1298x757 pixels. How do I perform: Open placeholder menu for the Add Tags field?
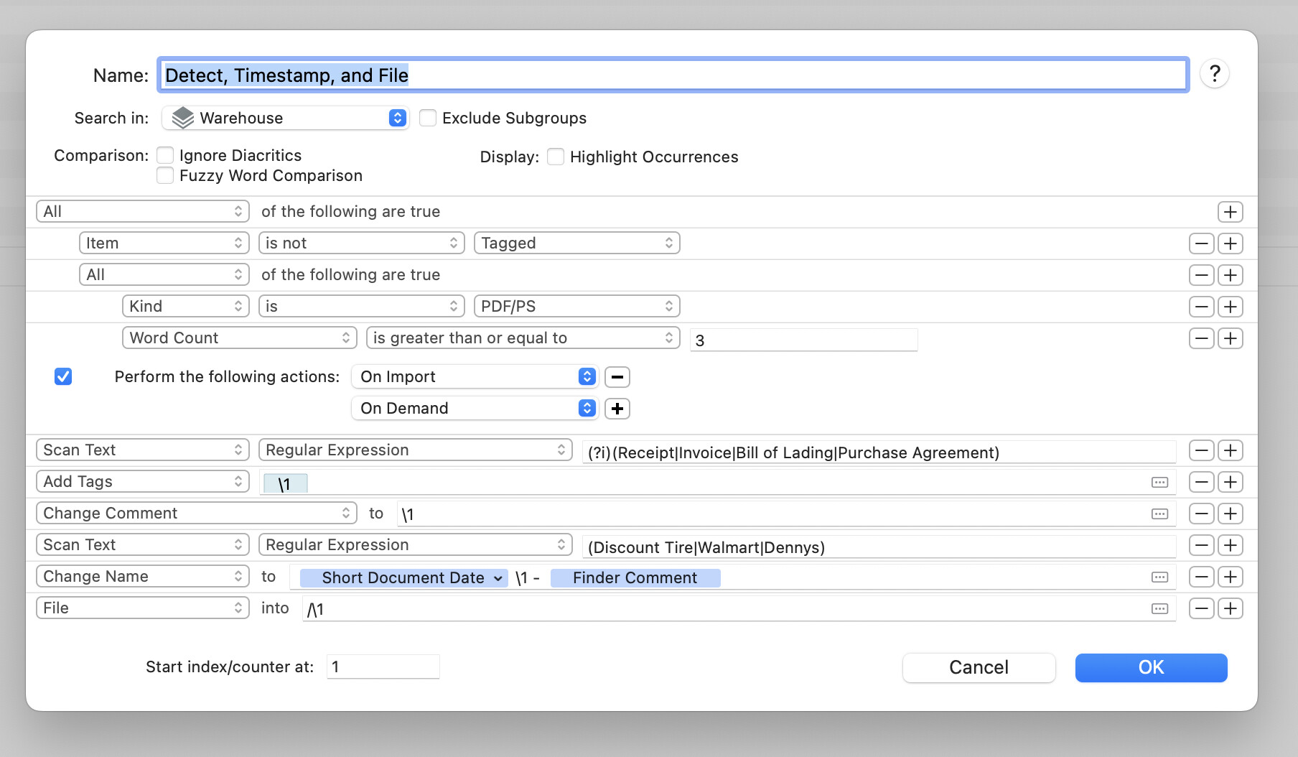tap(1159, 483)
